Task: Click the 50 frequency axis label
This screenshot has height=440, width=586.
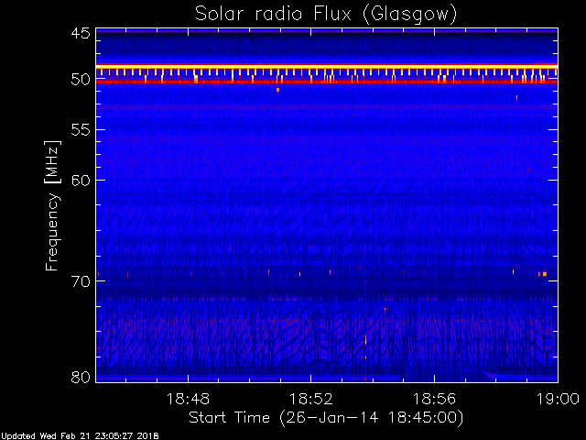Action: (81, 80)
